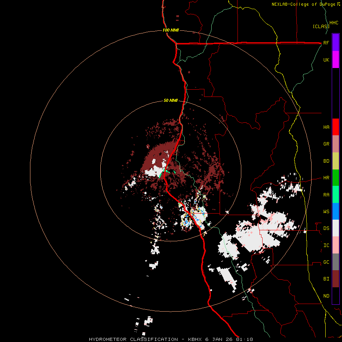This screenshot has height=342, width=342.
Task: Click the HA legend label
Action: 326,127
